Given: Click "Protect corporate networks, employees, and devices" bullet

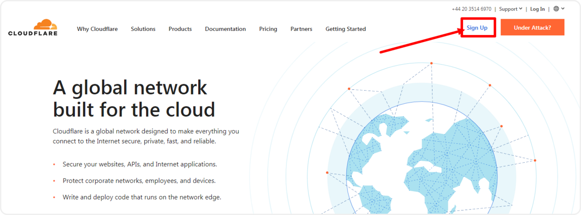Looking at the screenshot, I should pos(139,181).
